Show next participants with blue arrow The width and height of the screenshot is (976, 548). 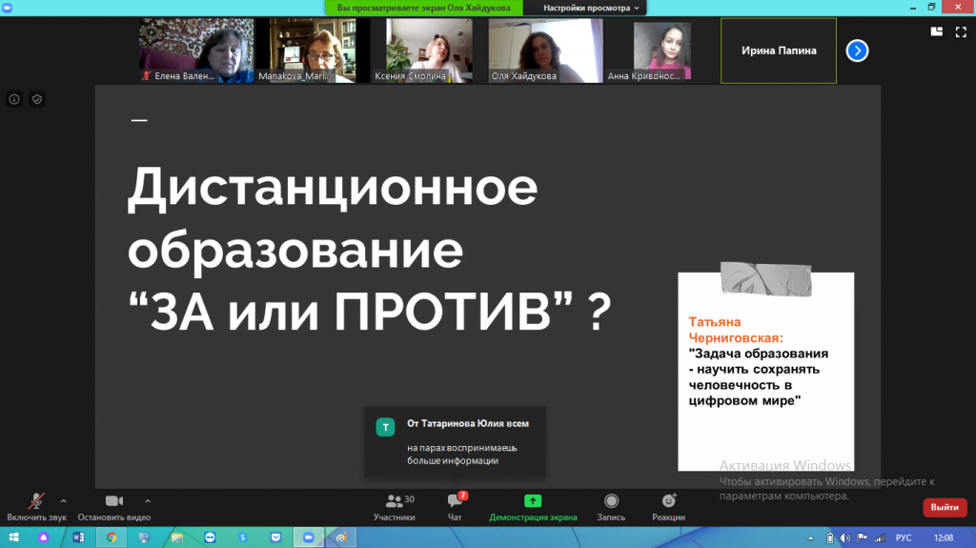[857, 51]
